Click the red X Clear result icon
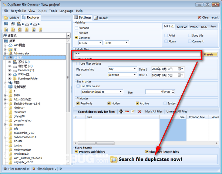The height and width of the screenshot is (174, 222). coord(199,17)
